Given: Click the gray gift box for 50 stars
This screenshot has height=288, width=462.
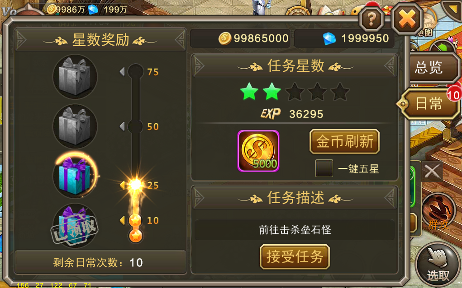Looking at the screenshot, I should 75,126.
